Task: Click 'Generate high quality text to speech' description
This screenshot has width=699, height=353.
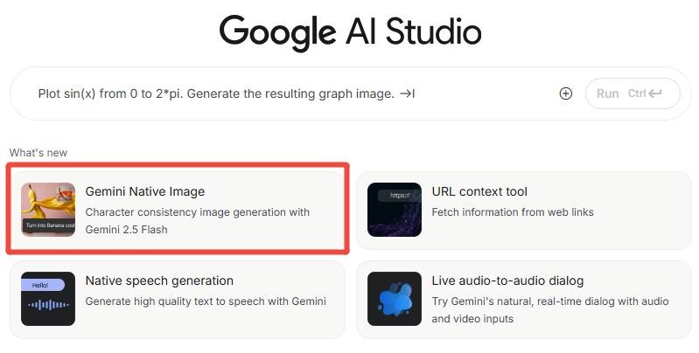Action: tap(206, 301)
